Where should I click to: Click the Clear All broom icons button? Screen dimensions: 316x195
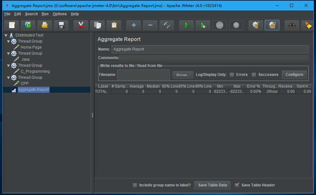[272, 25]
